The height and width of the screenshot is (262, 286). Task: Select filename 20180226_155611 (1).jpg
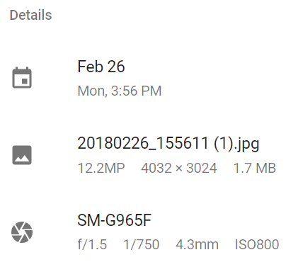coord(168,144)
